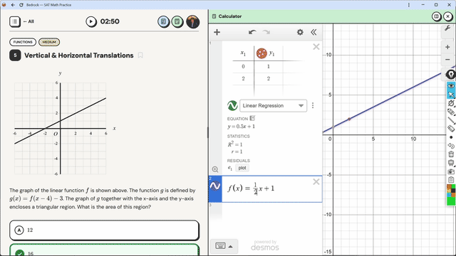Open the graph settings gear
456x256 pixels.
click(x=300, y=32)
